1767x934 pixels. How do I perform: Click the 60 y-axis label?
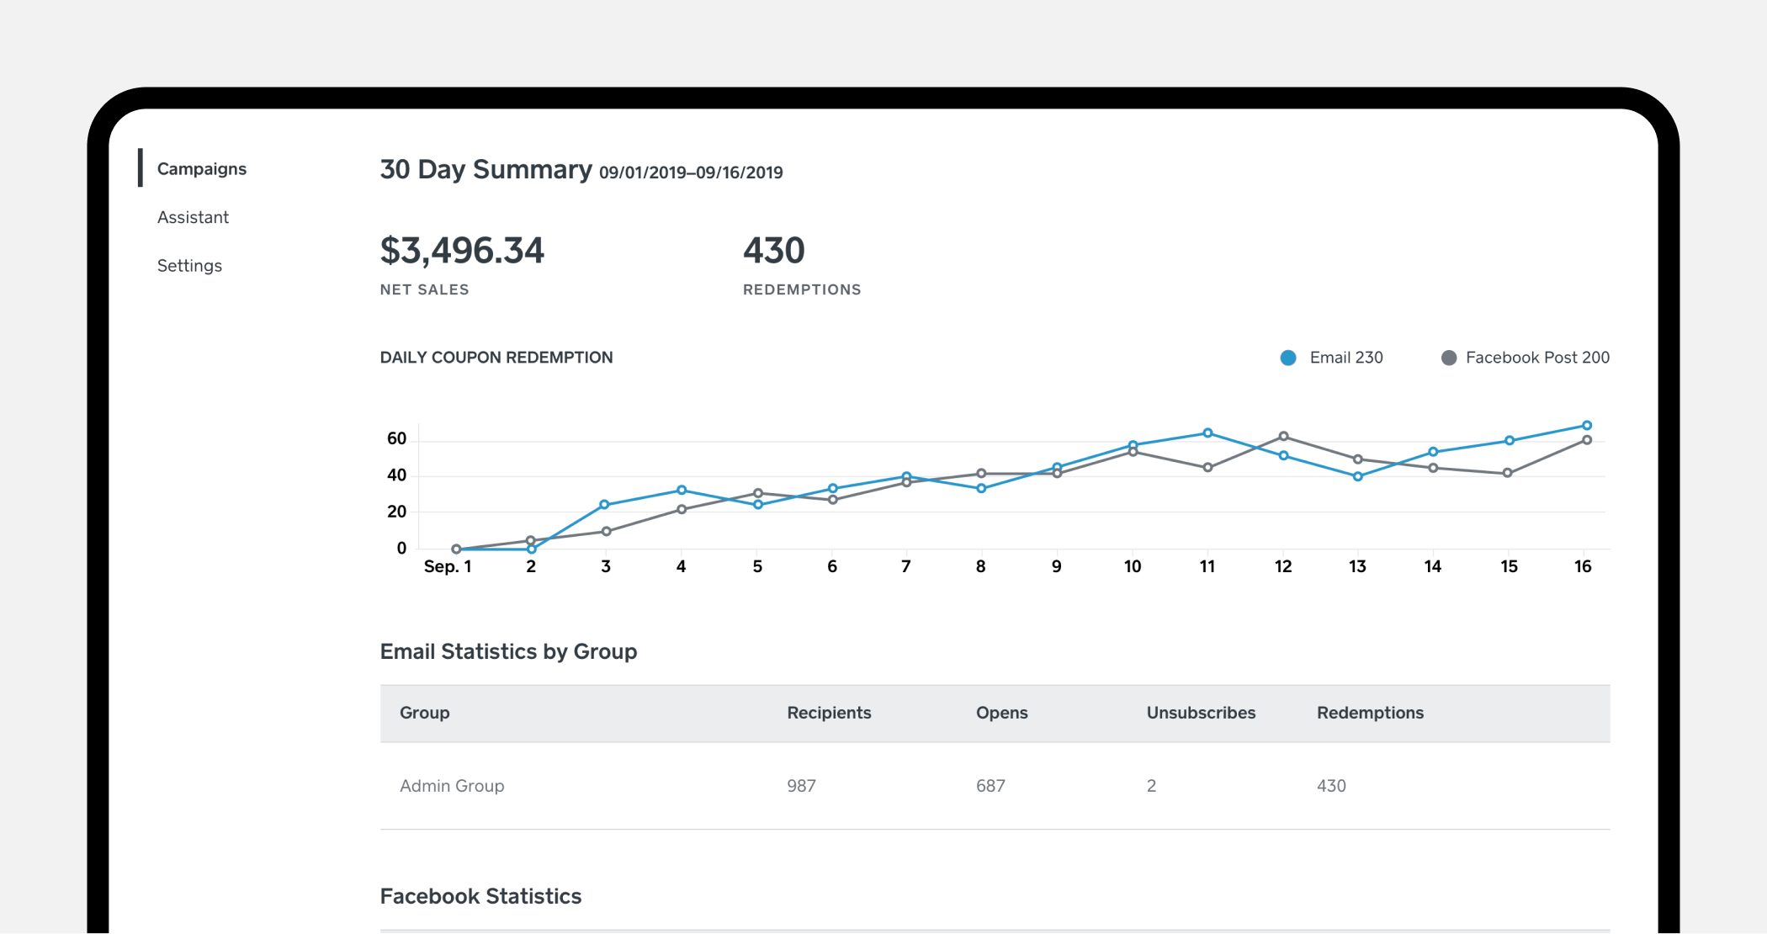(396, 438)
